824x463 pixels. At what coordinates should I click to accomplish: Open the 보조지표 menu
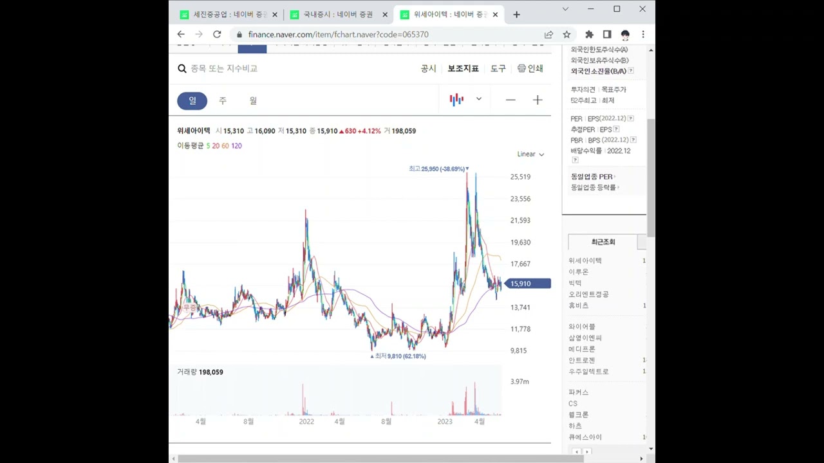(x=464, y=68)
